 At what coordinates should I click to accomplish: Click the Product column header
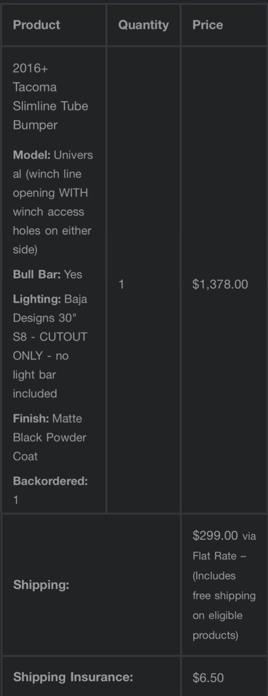[x=36, y=25]
